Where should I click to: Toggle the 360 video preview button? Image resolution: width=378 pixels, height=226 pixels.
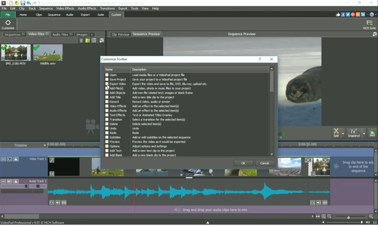[x=372, y=133]
